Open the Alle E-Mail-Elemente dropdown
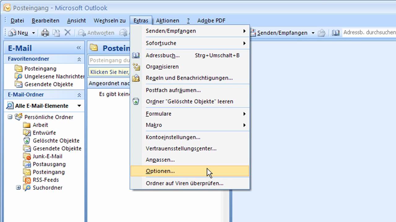This screenshot has width=396, height=222. [79, 106]
